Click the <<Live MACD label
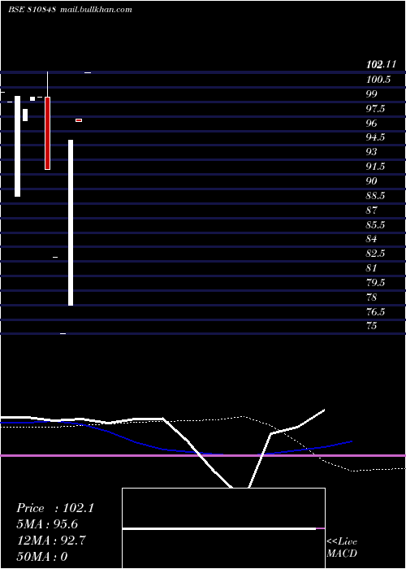Screen dimensions: 406x569 [x=342, y=547]
